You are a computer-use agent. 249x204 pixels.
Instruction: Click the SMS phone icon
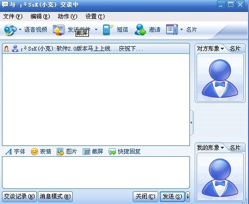click(108, 30)
